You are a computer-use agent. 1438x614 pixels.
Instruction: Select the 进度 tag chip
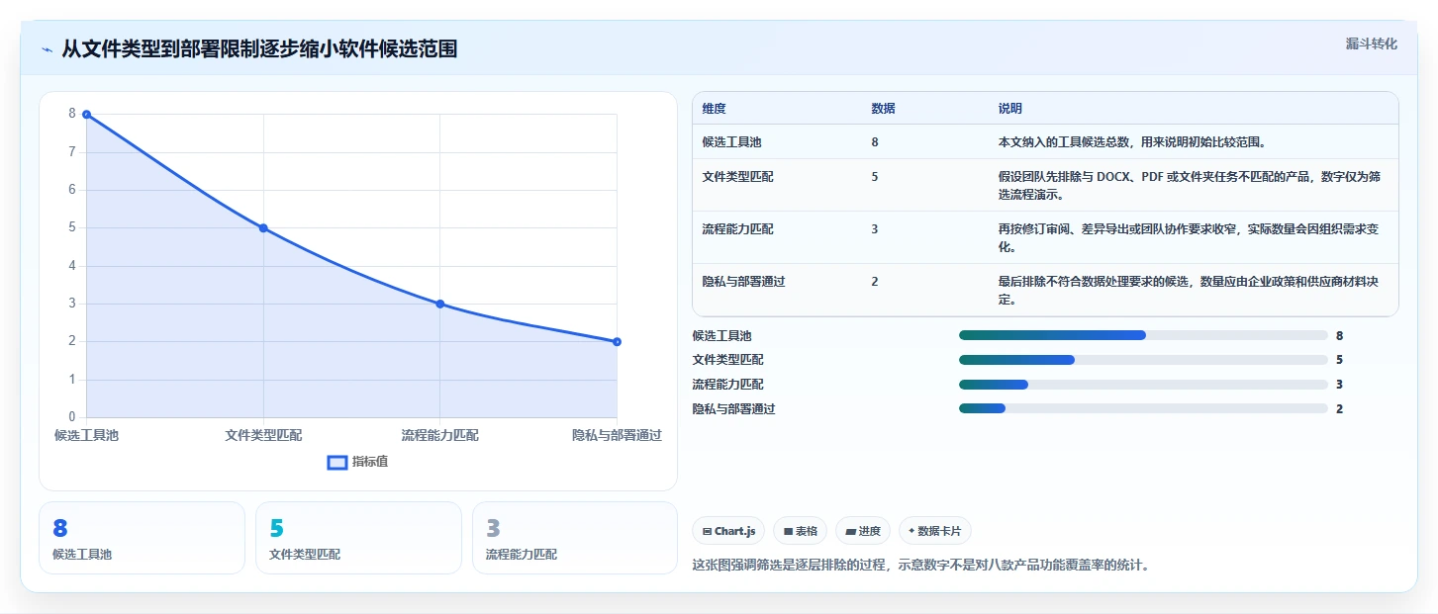coord(863,531)
